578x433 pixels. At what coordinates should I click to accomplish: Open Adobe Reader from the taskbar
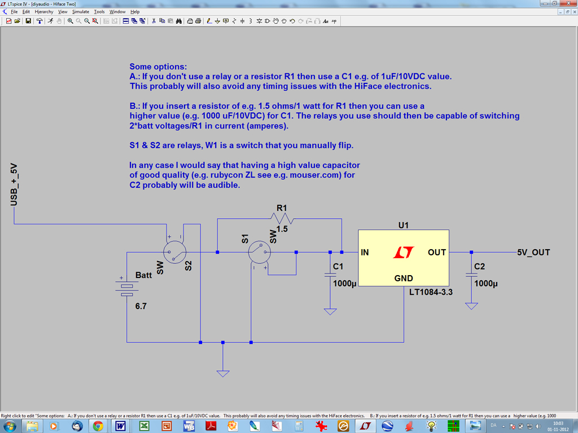[x=211, y=426]
